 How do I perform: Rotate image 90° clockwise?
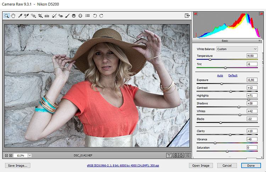(x=101, y=16)
